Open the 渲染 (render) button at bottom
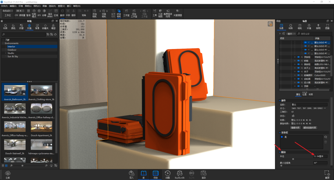 (203, 174)
